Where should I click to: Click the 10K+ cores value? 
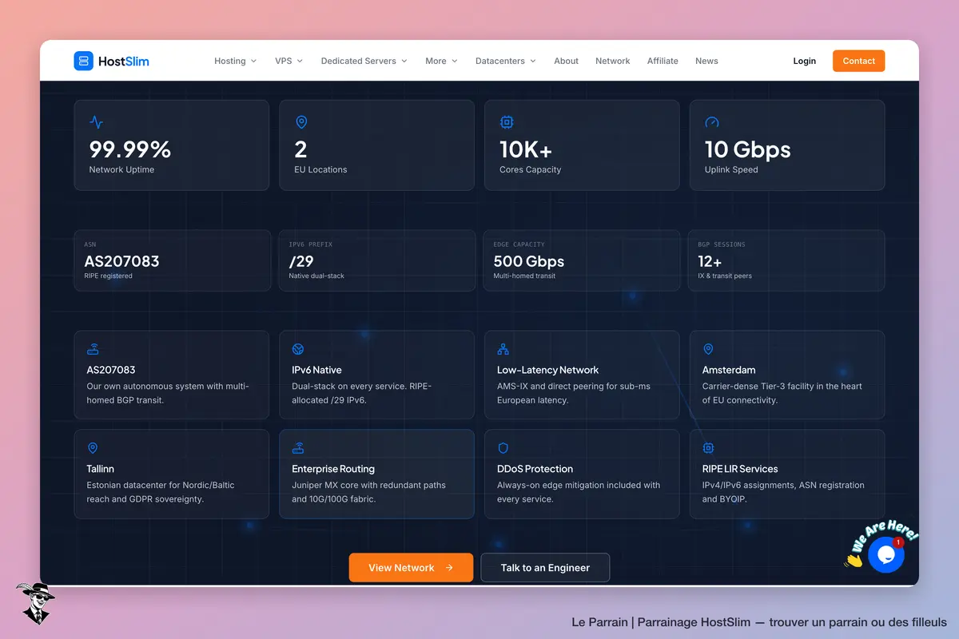526,149
